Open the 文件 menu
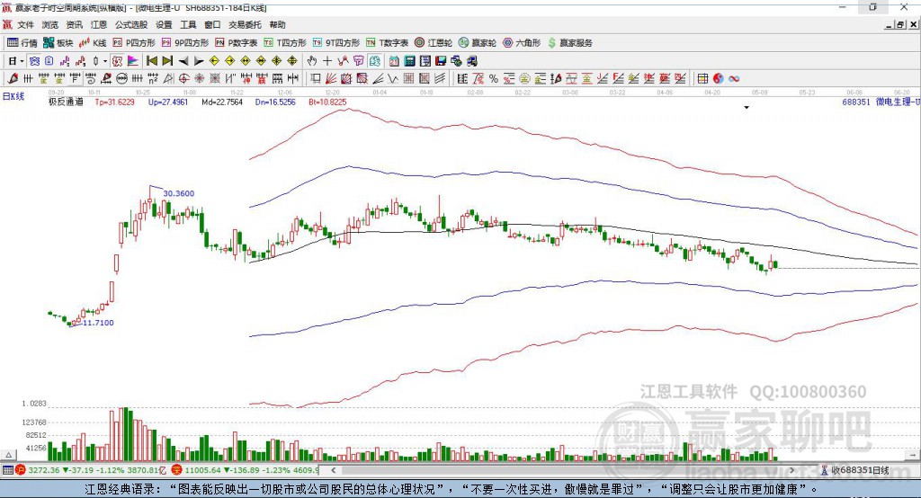 click(x=25, y=24)
